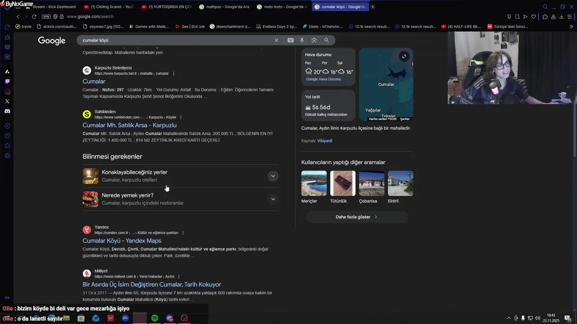Open Spotify from the taskbar

155,318
